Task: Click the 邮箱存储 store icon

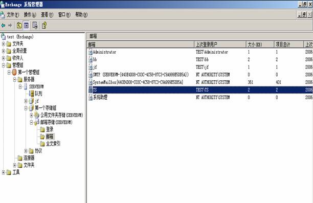Action: pyautogui.click(x=37, y=122)
